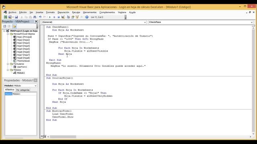Viewport: 257px width, 144px height.
Task: Open the Edición menu
Action: pyautogui.click(x=23, y=12)
